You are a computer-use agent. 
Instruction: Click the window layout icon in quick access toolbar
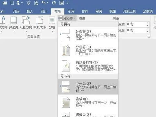click(61, 3)
